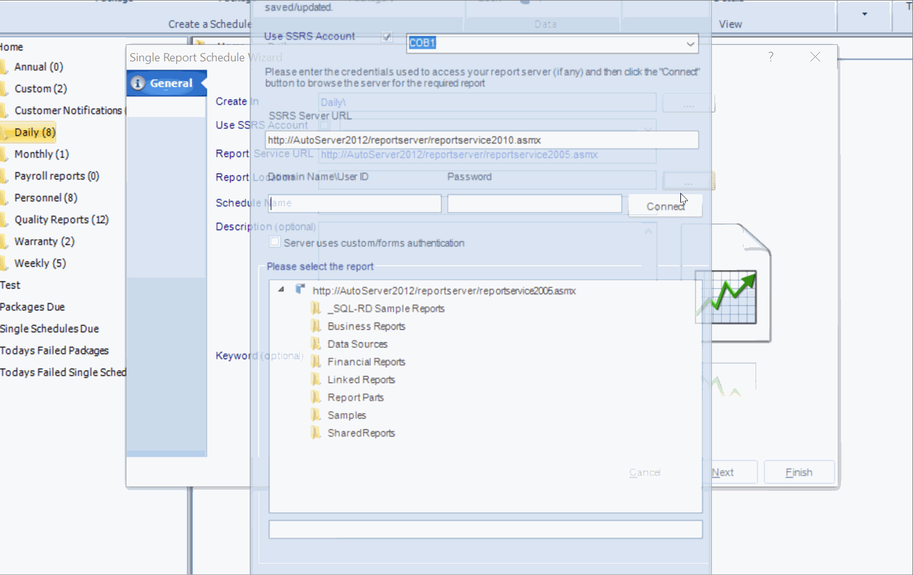
Task: Select the Customer Notifications folder
Action: 68,111
